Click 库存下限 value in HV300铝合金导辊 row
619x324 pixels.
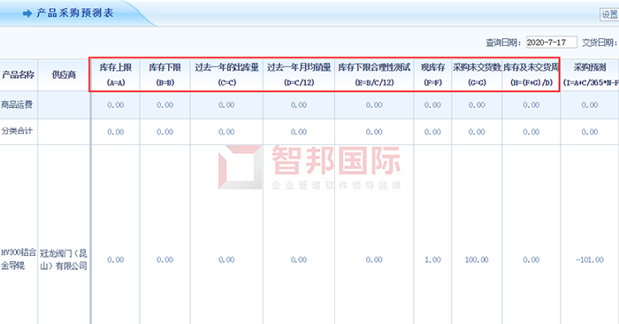click(164, 259)
